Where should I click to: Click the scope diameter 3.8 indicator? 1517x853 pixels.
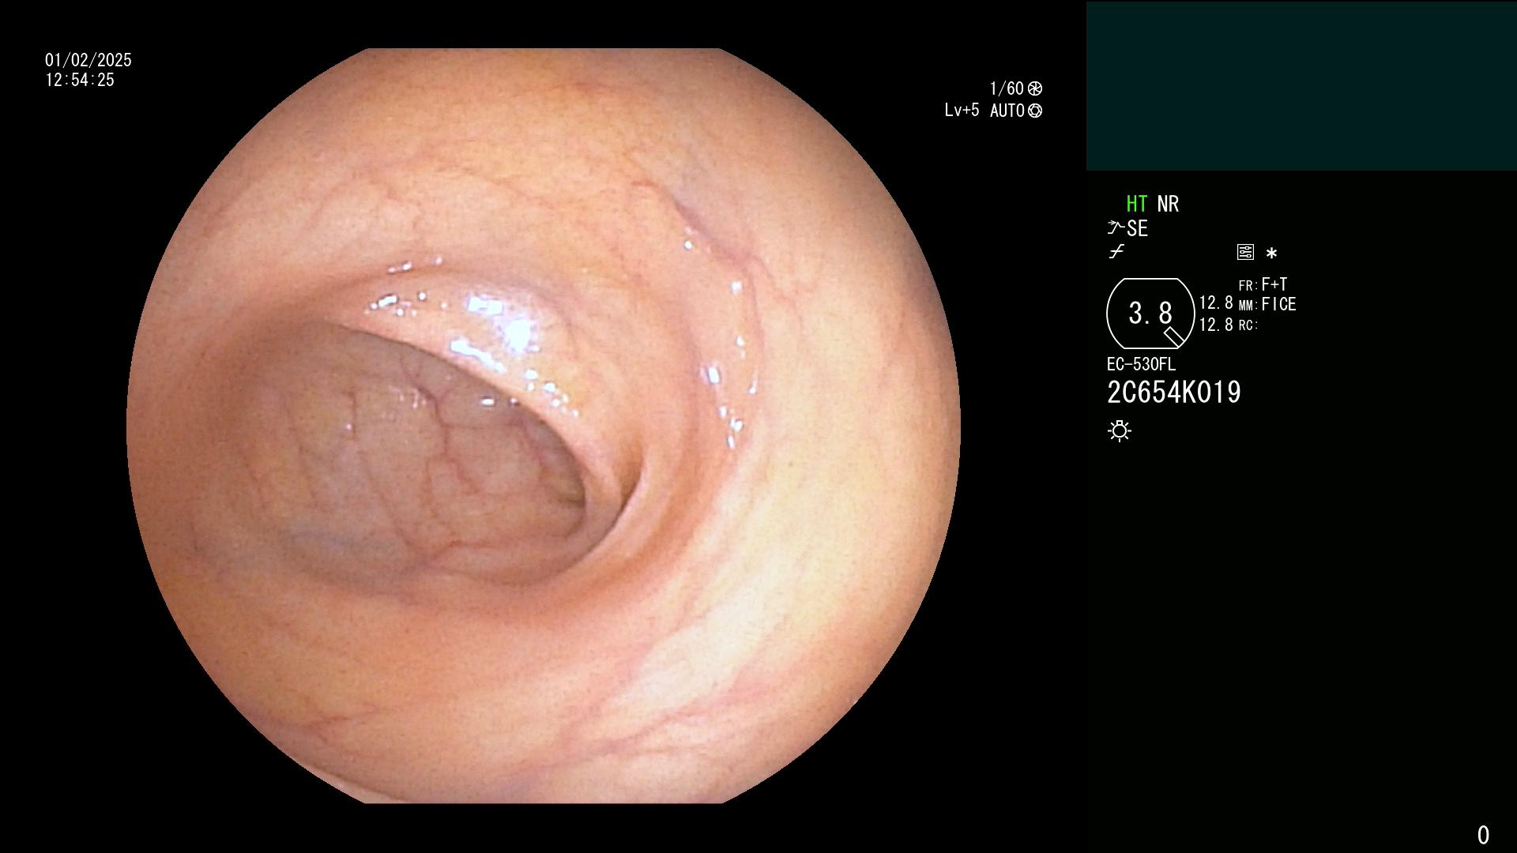click(1150, 314)
